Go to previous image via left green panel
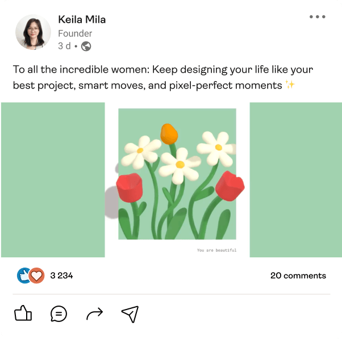The width and height of the screenshot is (342, 339). (52, 180)
